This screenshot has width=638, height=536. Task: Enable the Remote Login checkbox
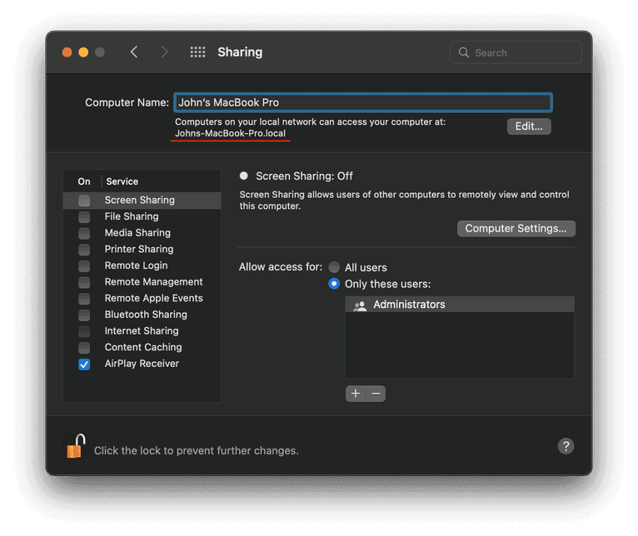pyautogui.click(x=84, y=266)
